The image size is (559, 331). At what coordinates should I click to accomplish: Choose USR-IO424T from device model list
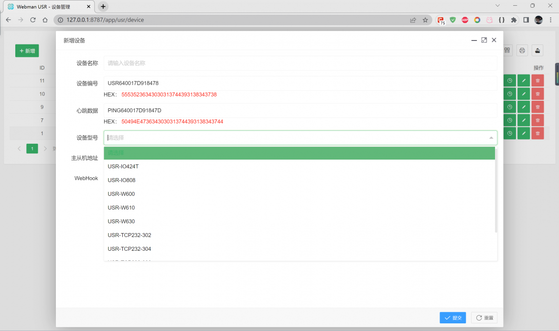pos(299,166)
